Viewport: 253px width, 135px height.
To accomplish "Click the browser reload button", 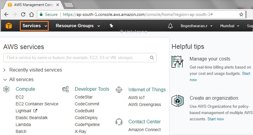I will [23, 14].
